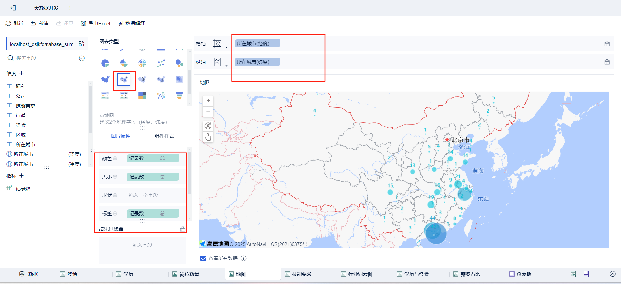This screenshot has width=621, height=284.
Task: Select the point map chart icon
Action: [124, 79]
